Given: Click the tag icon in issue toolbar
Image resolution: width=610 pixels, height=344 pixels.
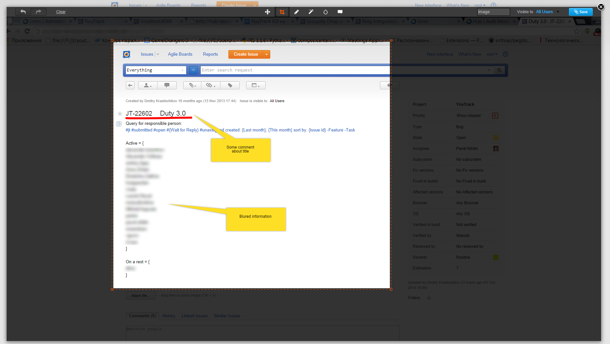Looking at the screenshot, I should click(230, 85).
